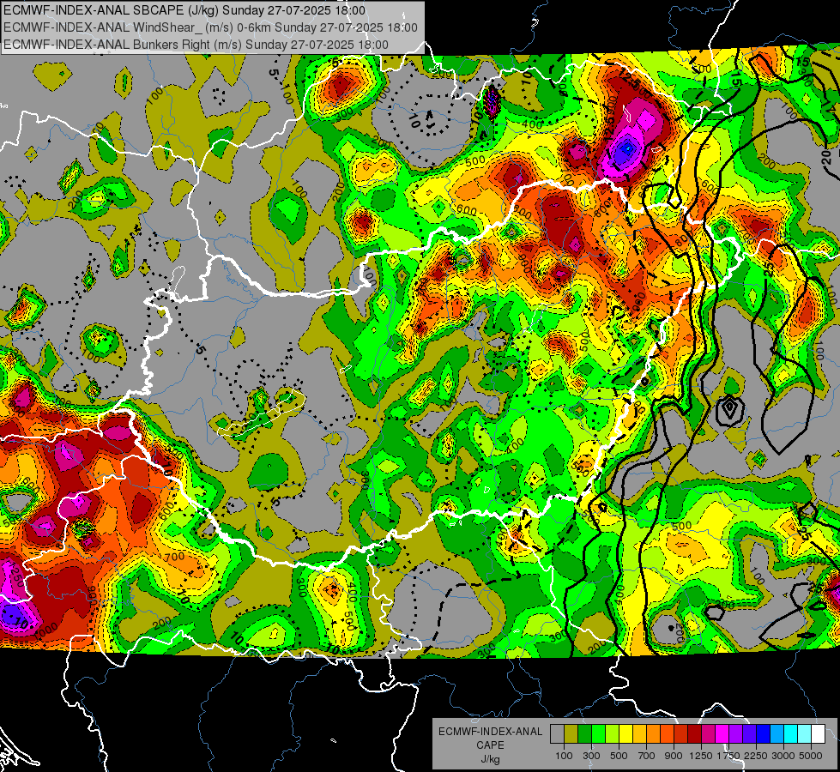Viewport: 840px width, 772px height.
Task: Click the J/kg unit label in the legend
Action: 490,759
